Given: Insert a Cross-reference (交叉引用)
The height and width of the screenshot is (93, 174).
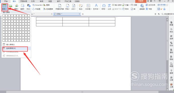Looking at the screenshot, I should [x=150, y=5].
